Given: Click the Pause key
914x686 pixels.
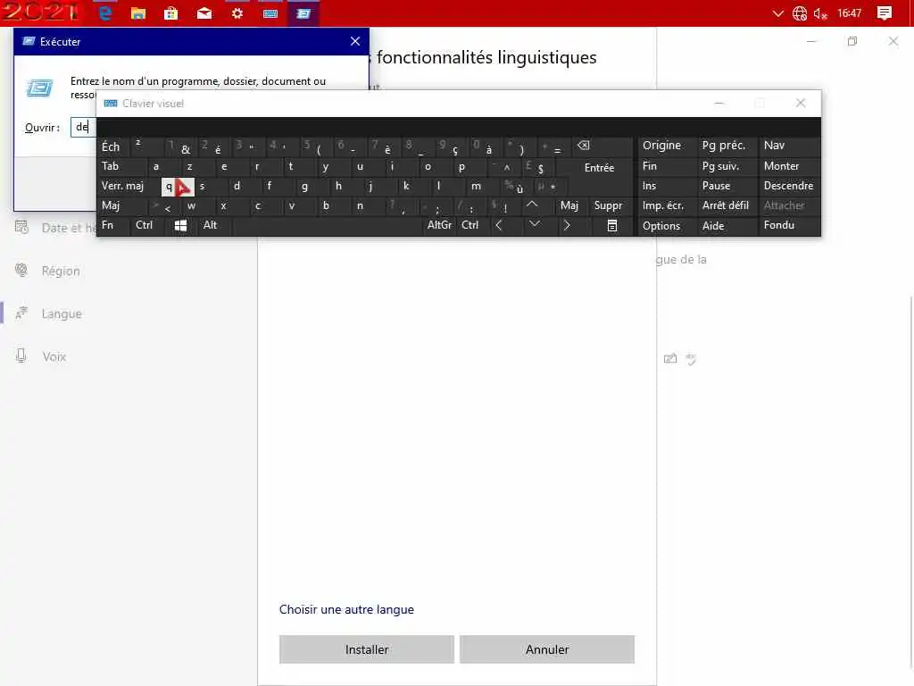Looking at the screenshot, I should pyautogui.click(x=716, y=186).
